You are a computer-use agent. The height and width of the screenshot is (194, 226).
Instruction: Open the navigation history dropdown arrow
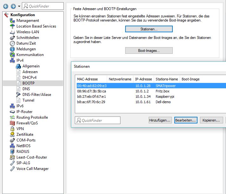click(x=19, y=6)
